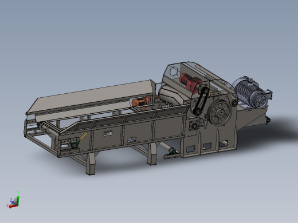Select the green bearing on the rail beside chipper base

[x=173, y=152]
